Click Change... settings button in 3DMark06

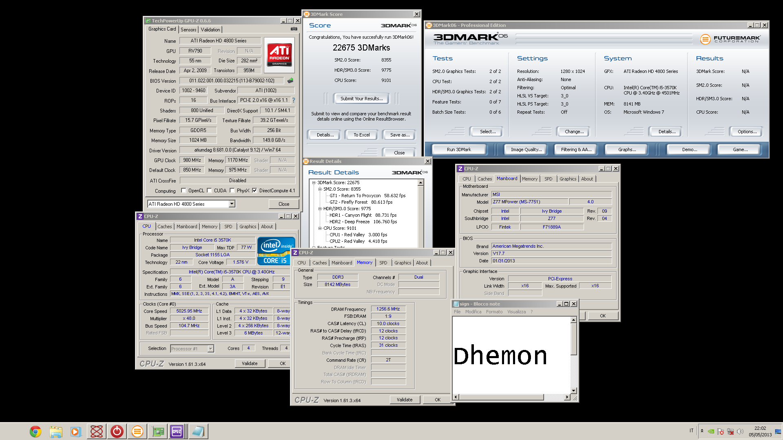tap(574, 132)
